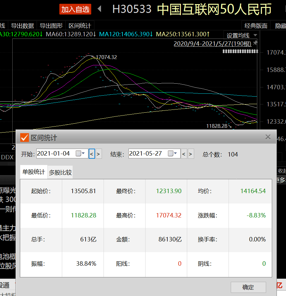Step start date backward with < button

(x=92, y=154)
